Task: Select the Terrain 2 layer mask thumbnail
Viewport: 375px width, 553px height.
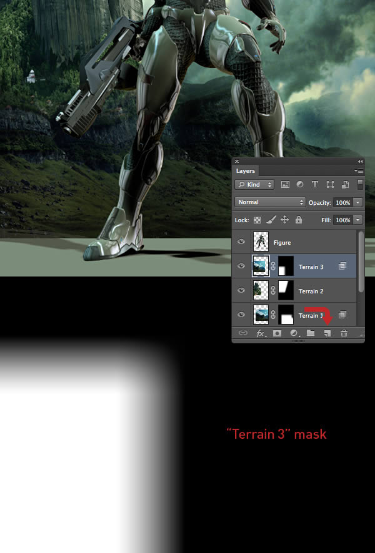Action: (286, 290)
